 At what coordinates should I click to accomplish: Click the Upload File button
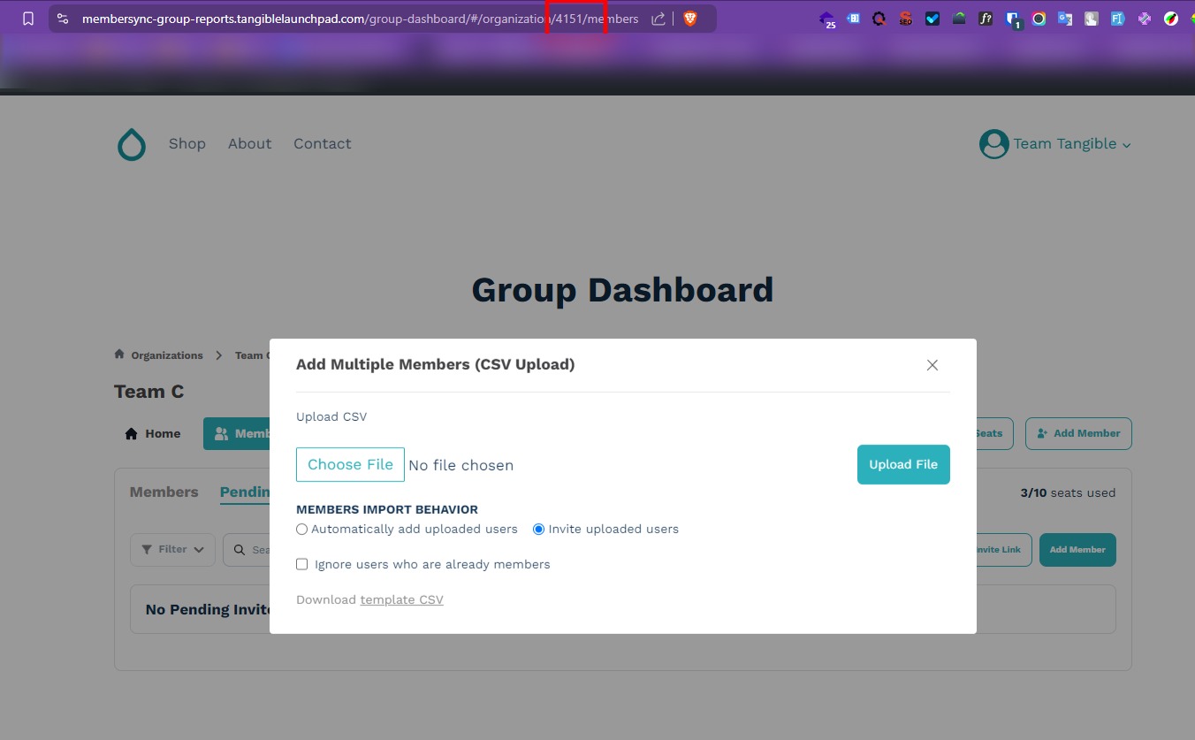pyautogui.click(x=903, y=464)
